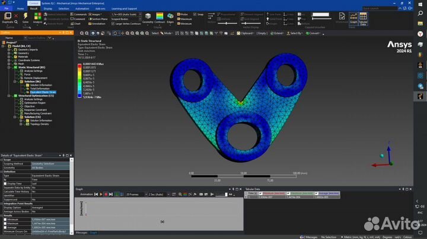
Task: Collapse the Static Structural tree node
Action: click(x=9, y=67)
